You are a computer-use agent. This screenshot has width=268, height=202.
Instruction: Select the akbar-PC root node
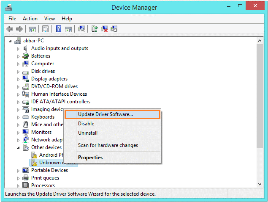33,41
